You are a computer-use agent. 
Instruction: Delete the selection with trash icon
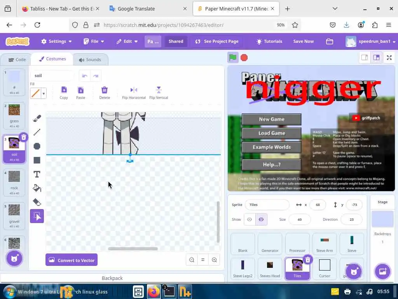[x=104, y=93]
